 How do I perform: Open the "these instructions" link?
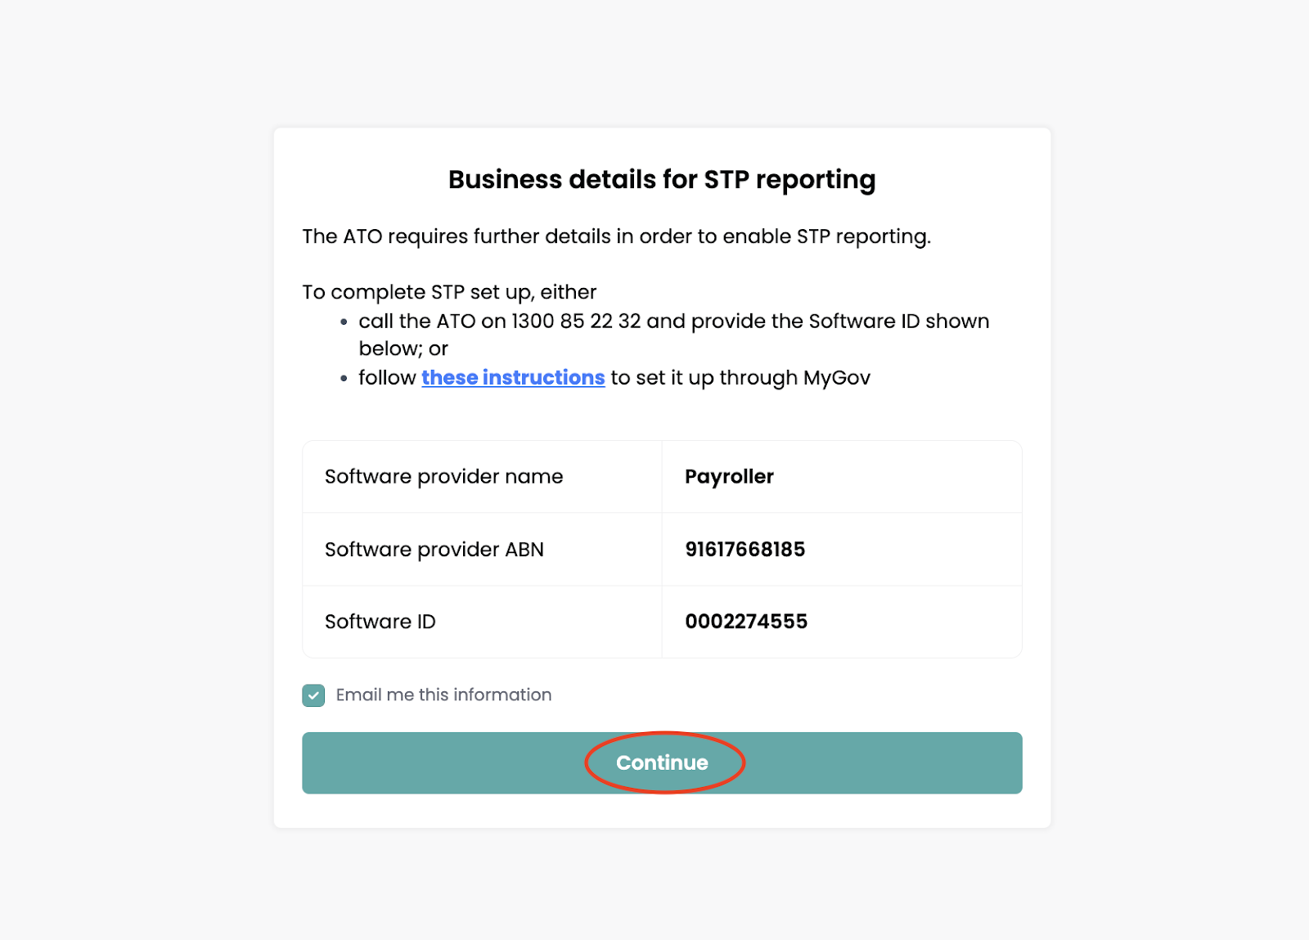pos(512,377)
